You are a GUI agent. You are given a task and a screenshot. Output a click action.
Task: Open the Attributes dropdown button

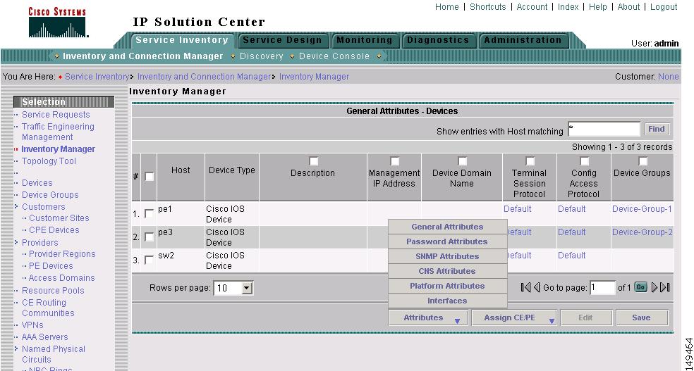coord(429,317)
